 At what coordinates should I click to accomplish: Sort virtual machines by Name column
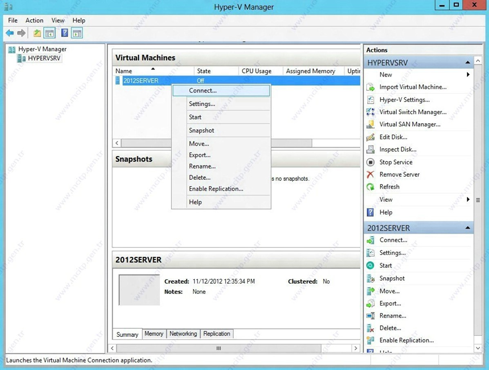pos(153,71)
